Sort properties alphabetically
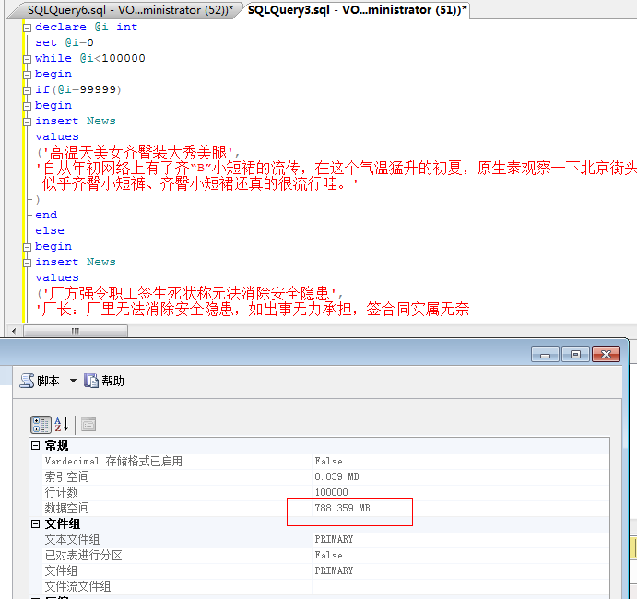The height and width of the screenshot is (599, 637). [62, 425]
